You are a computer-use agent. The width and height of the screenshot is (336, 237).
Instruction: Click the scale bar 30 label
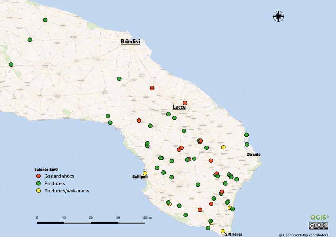(118, 218)
